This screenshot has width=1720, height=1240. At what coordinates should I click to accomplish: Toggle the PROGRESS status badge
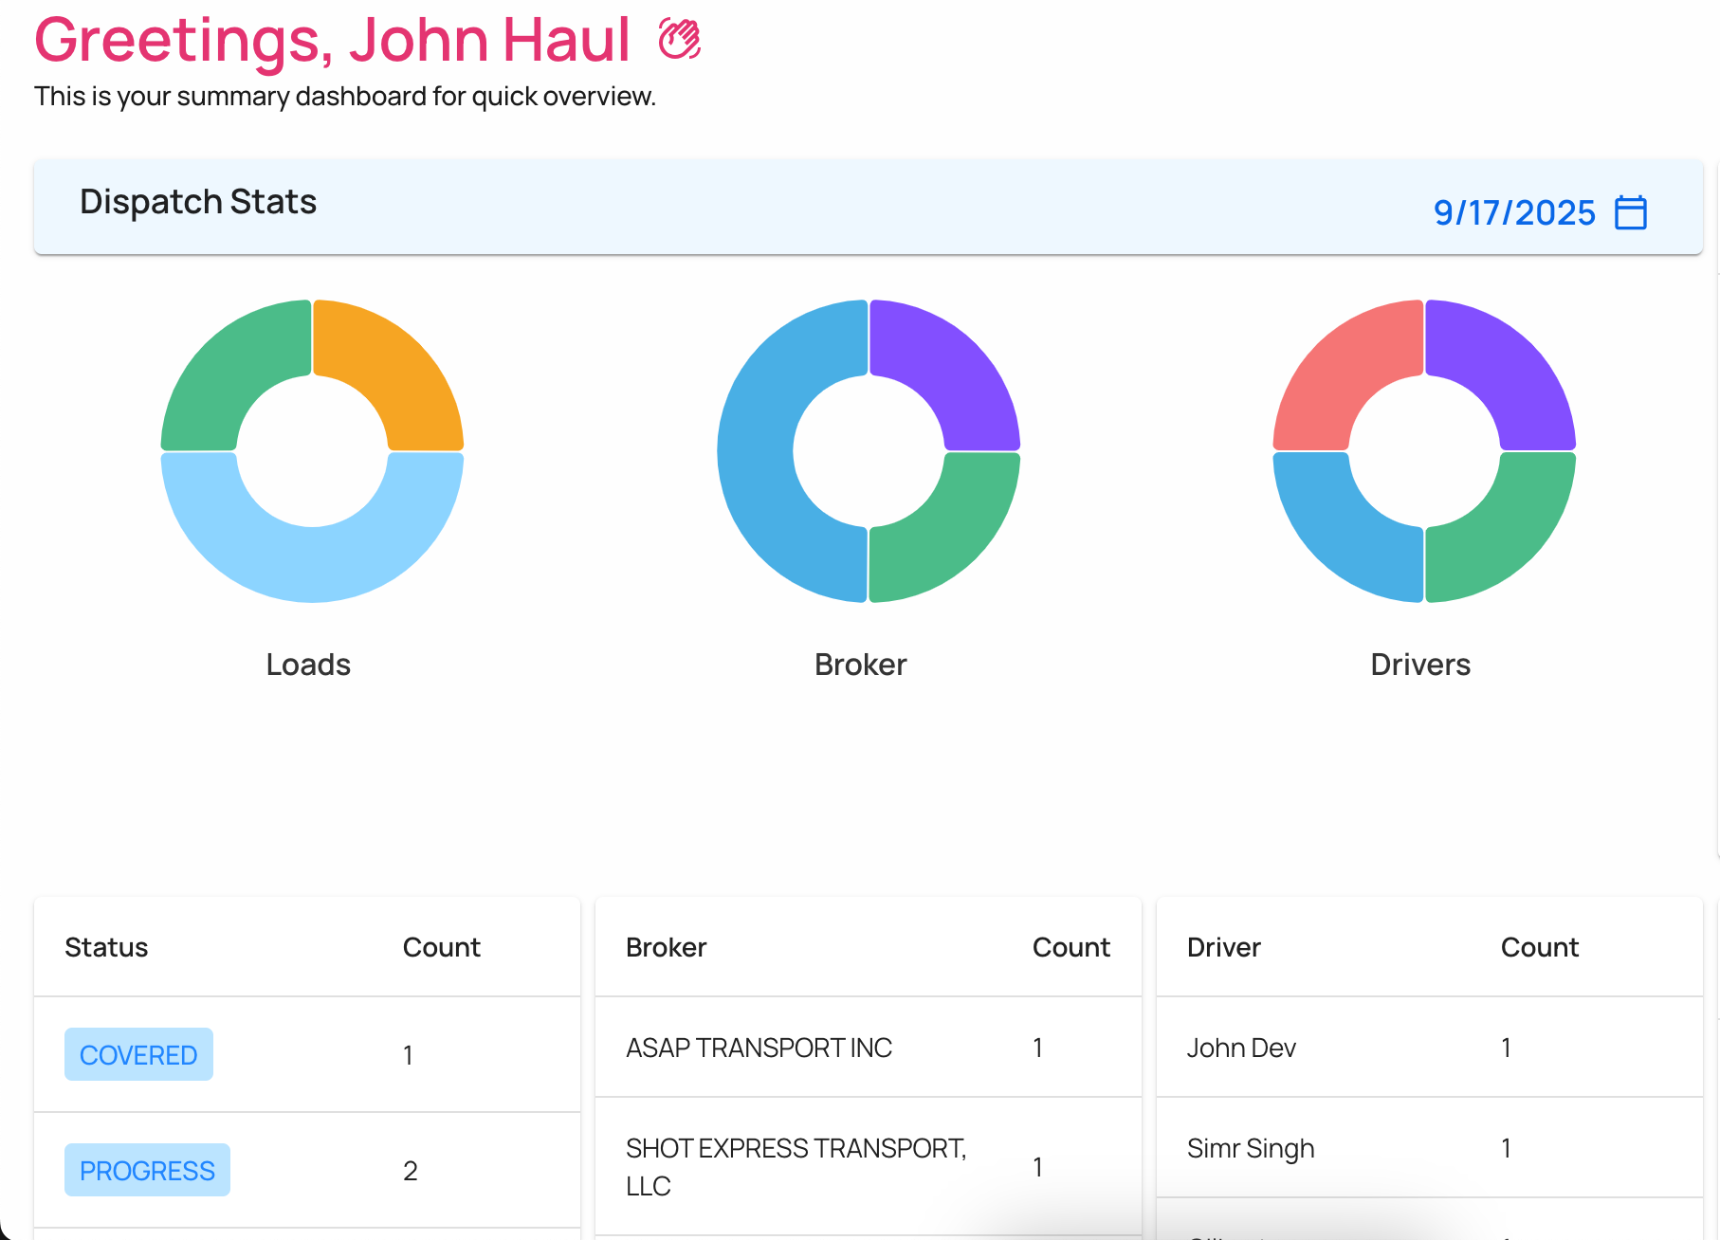coord(147,1170)
